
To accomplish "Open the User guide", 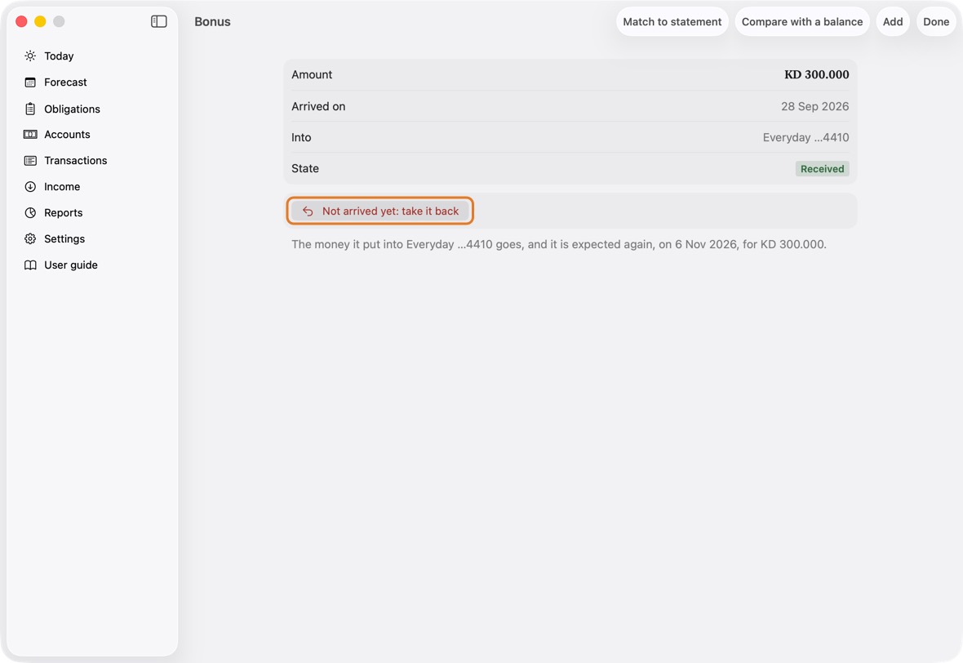I will [92, 265].
